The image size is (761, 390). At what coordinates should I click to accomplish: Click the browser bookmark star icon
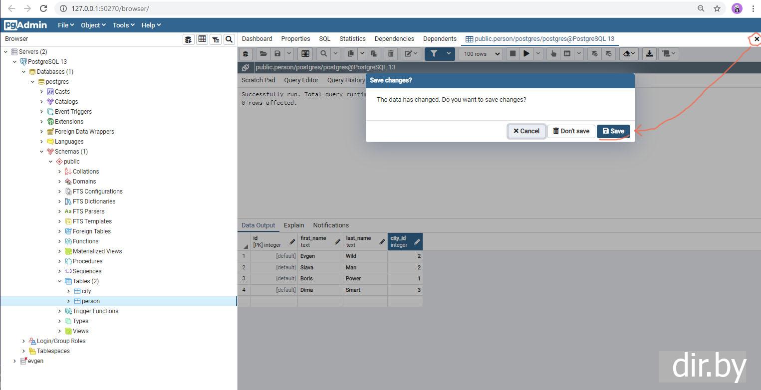click(717, 8)
